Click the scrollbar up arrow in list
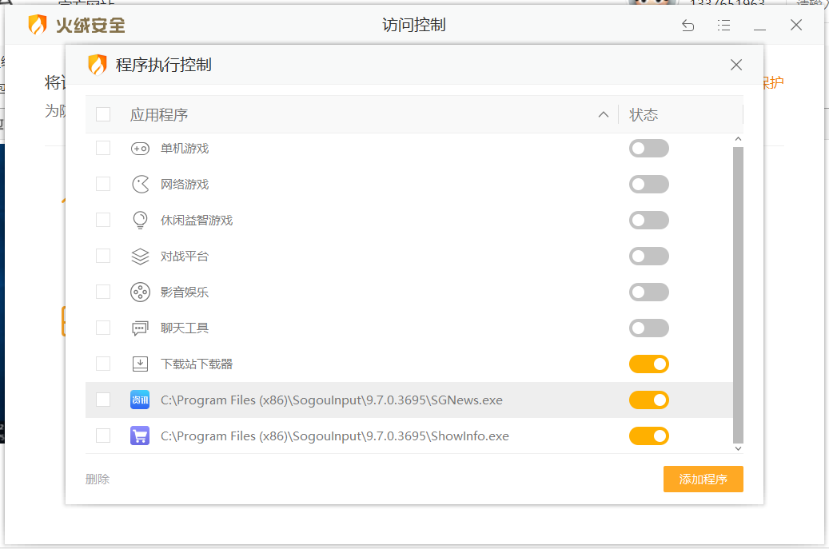This screenshot has width=829, height=549. point(738,139)
